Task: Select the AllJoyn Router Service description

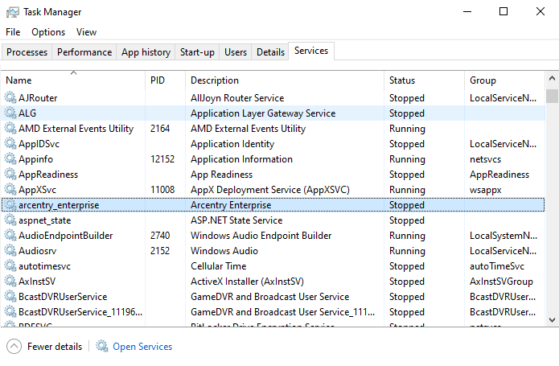Action: (x=237, y=98)
